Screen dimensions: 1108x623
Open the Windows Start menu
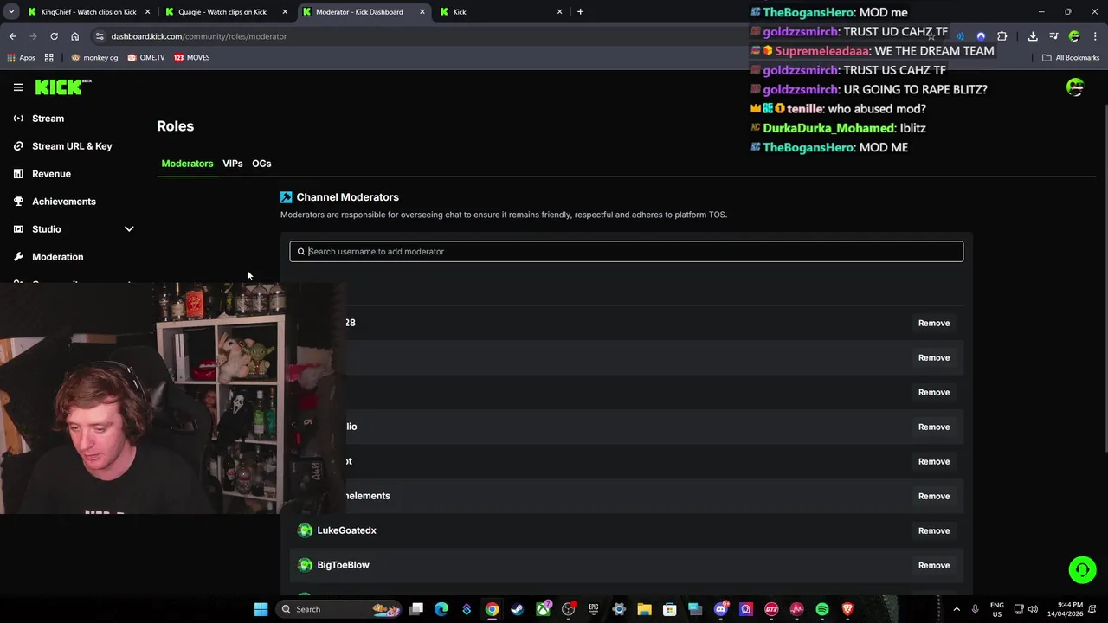point(261,609)
